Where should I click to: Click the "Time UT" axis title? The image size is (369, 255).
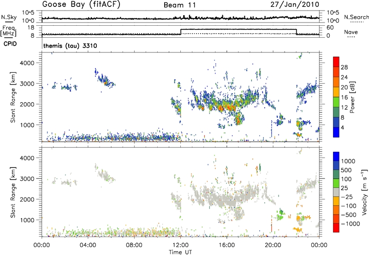point(180,252)
